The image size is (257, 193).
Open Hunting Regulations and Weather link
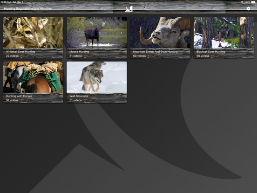pos(28,8)
